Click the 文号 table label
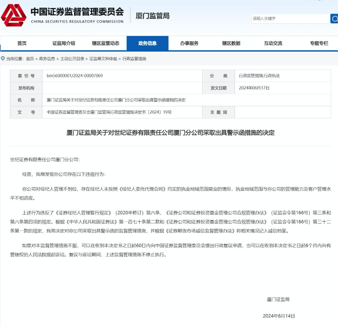This screenshot has width=338, height=326. pos(26,112)
